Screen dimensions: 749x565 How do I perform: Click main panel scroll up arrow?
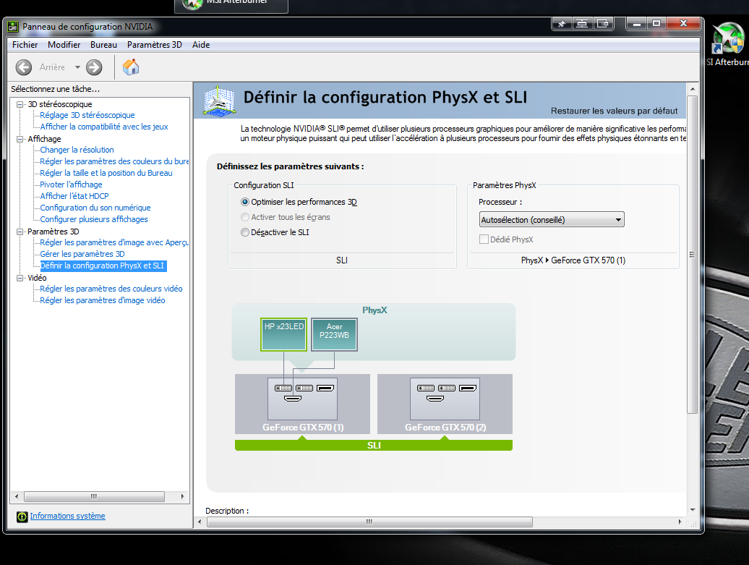tap(692, 90)
